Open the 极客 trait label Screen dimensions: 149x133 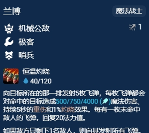pyautogui.click(x=26, y=42)
